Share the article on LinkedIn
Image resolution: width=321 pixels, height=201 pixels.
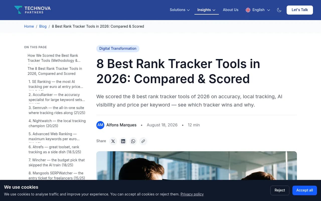[x=123, y=141]
